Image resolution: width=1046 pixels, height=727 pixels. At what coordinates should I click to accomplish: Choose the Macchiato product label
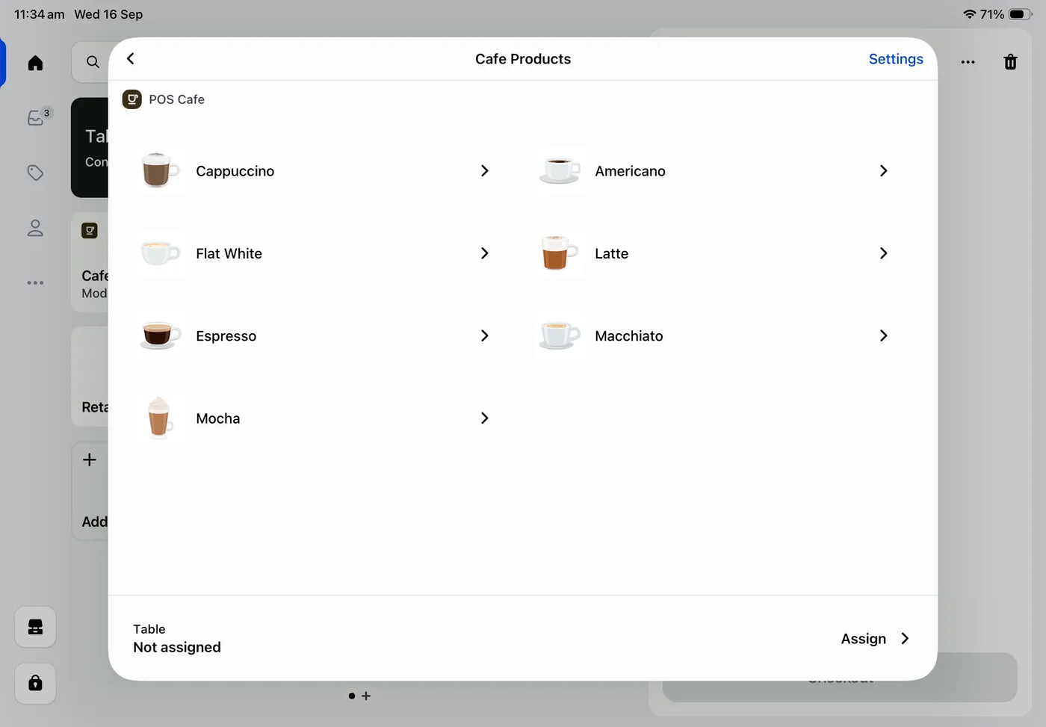(628, 335)
